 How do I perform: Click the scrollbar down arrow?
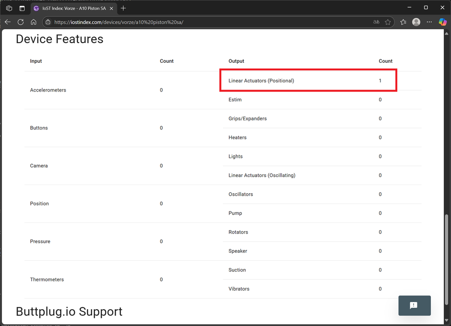(446, 321)
